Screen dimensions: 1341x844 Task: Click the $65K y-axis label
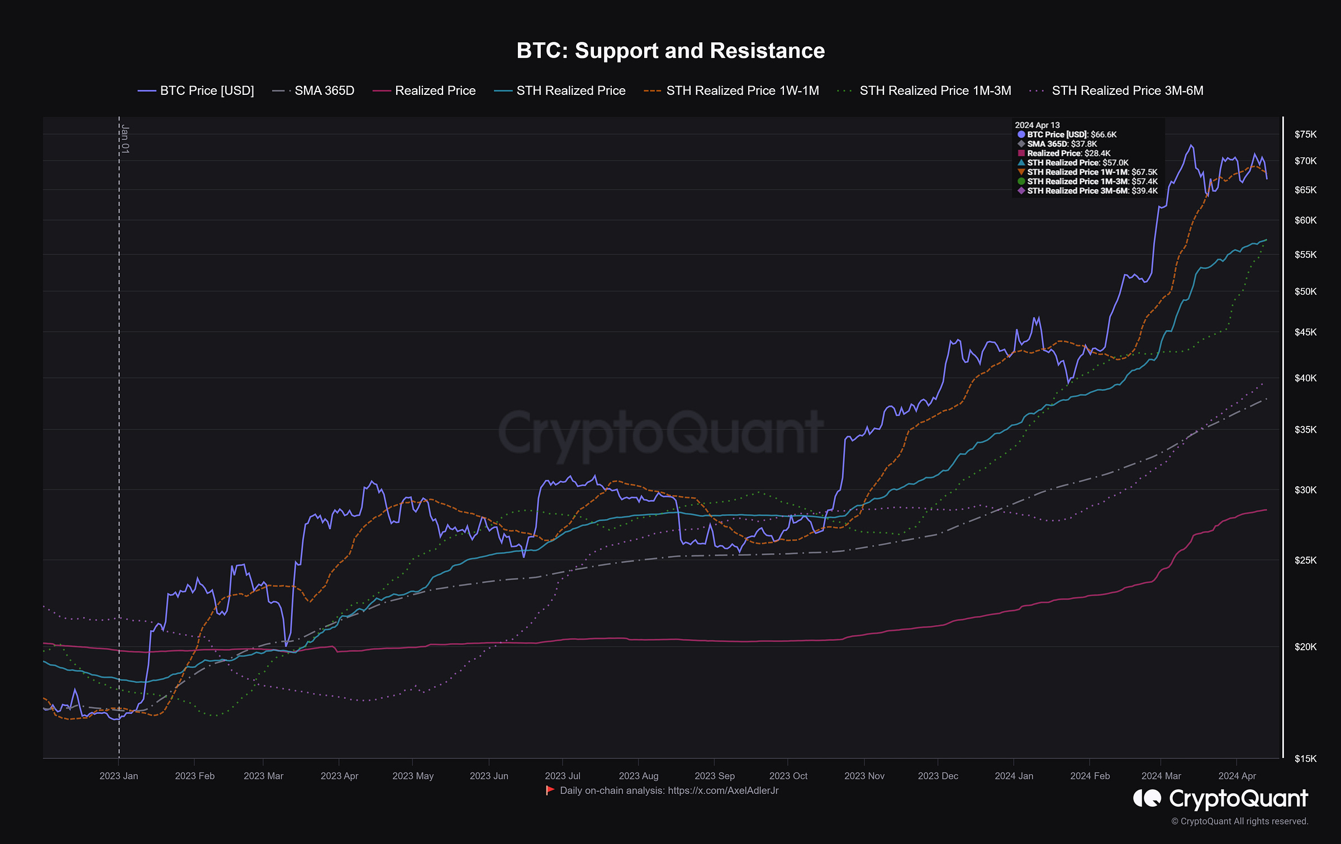tap(1305, 190)
